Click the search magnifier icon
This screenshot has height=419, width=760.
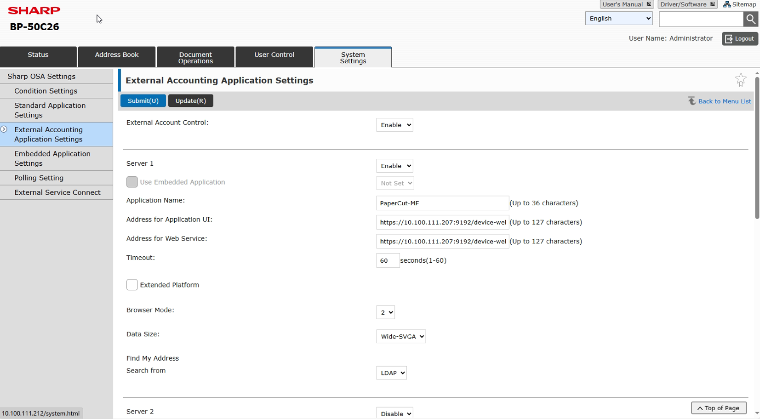[x=751, y=19]
